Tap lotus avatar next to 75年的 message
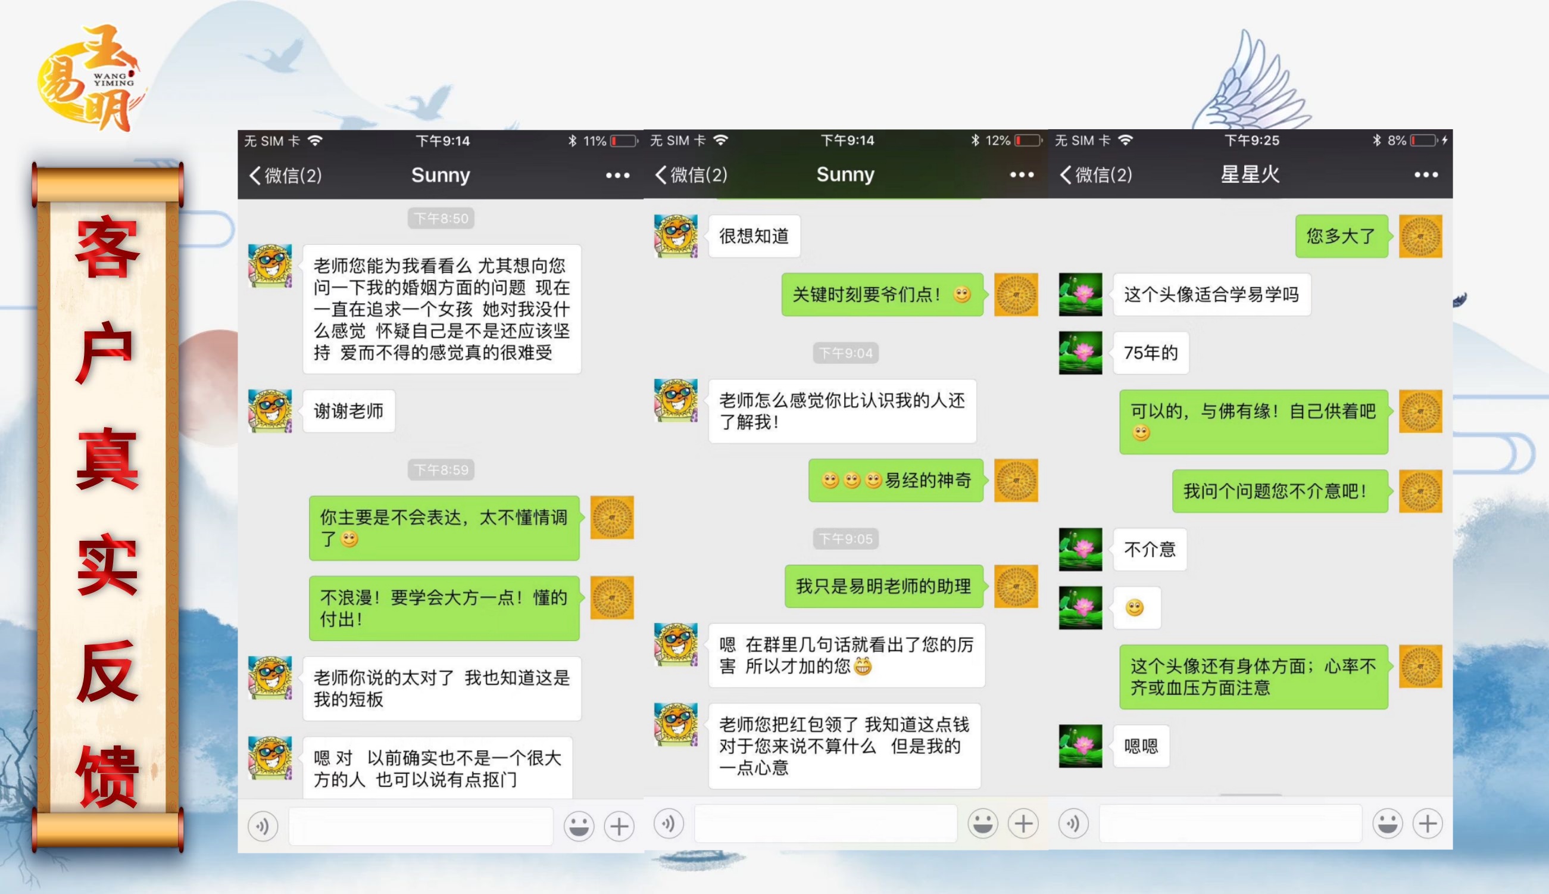This screenshot has height=894, width=1549. pos(1080,353)
